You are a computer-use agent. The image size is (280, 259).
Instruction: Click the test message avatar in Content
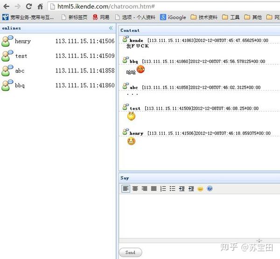(126, 107)
